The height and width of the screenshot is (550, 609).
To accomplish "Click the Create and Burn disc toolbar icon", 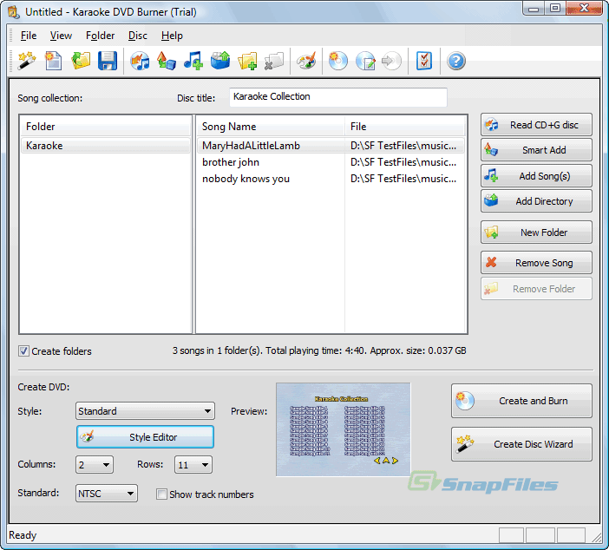I will 338,61.
